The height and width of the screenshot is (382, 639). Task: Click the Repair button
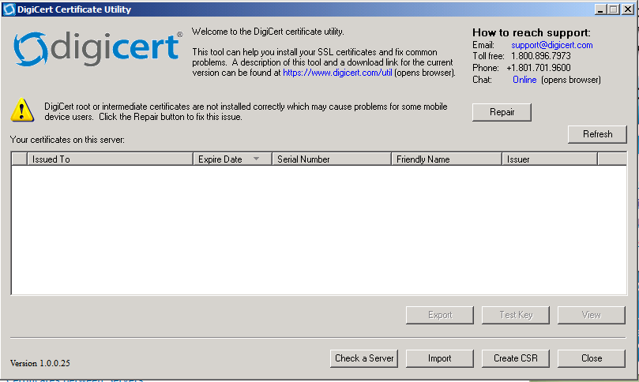click(502, 112)
